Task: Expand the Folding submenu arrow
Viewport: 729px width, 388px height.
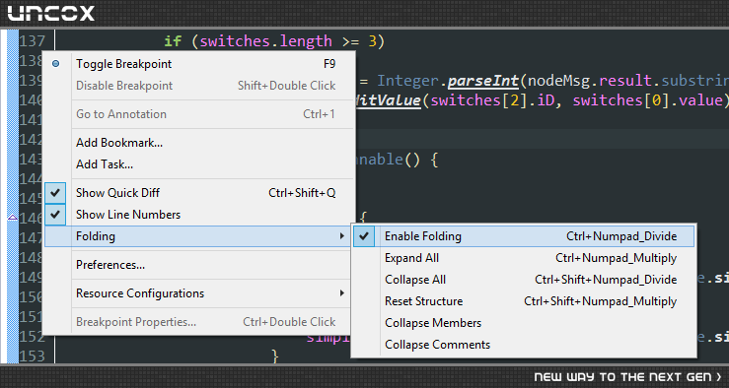Action: (341, 236)
